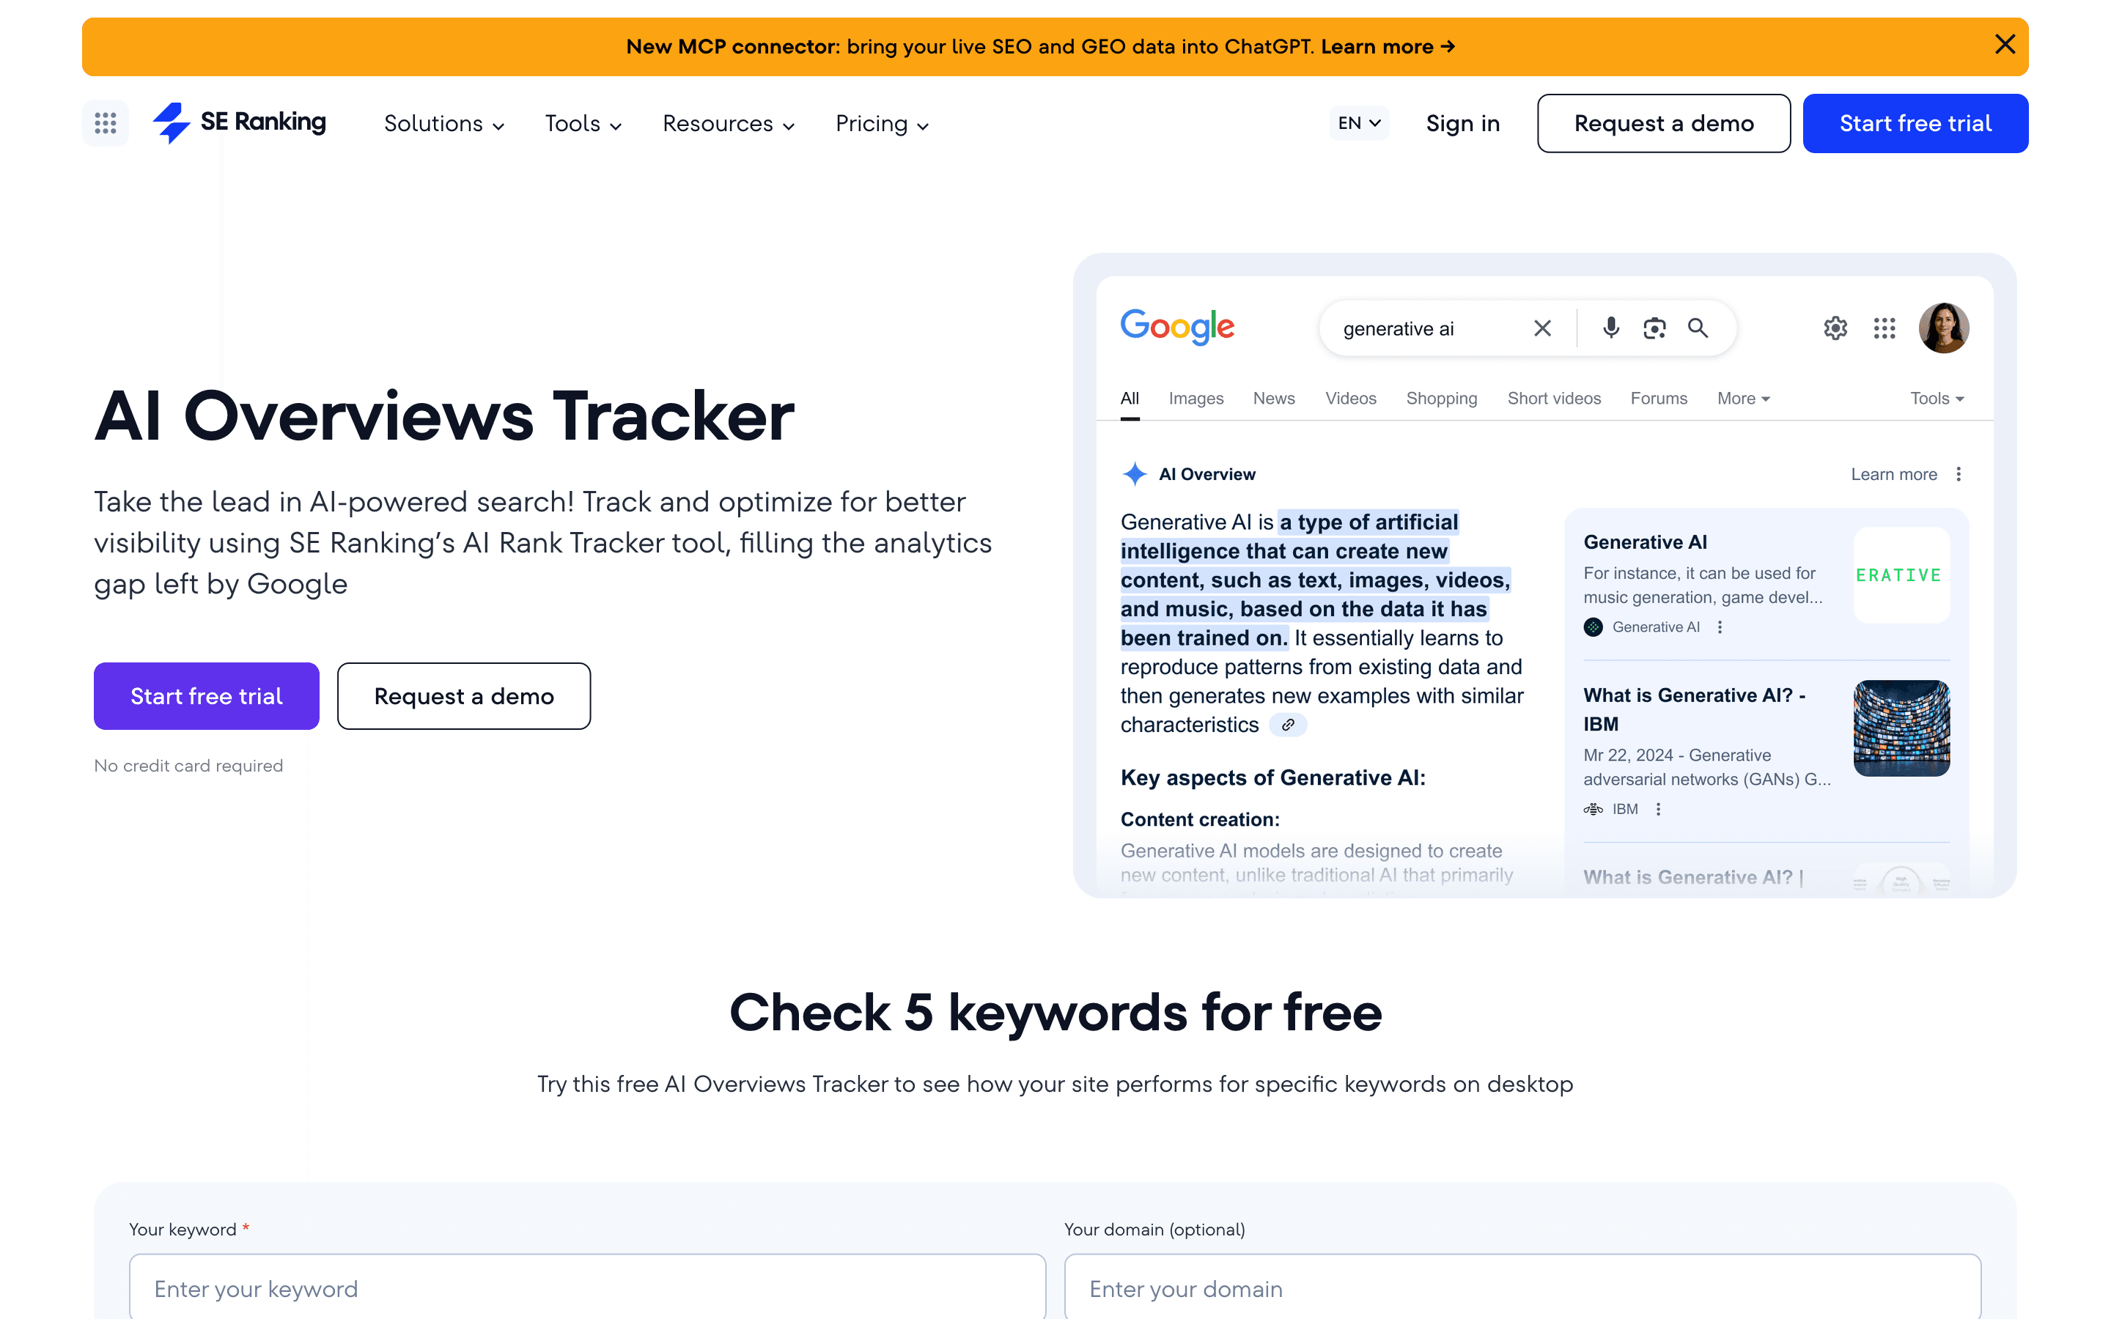The image size is (2111, 1319).
Task: Expand the Tools menu in the header
Action: [x=583, y=124]
